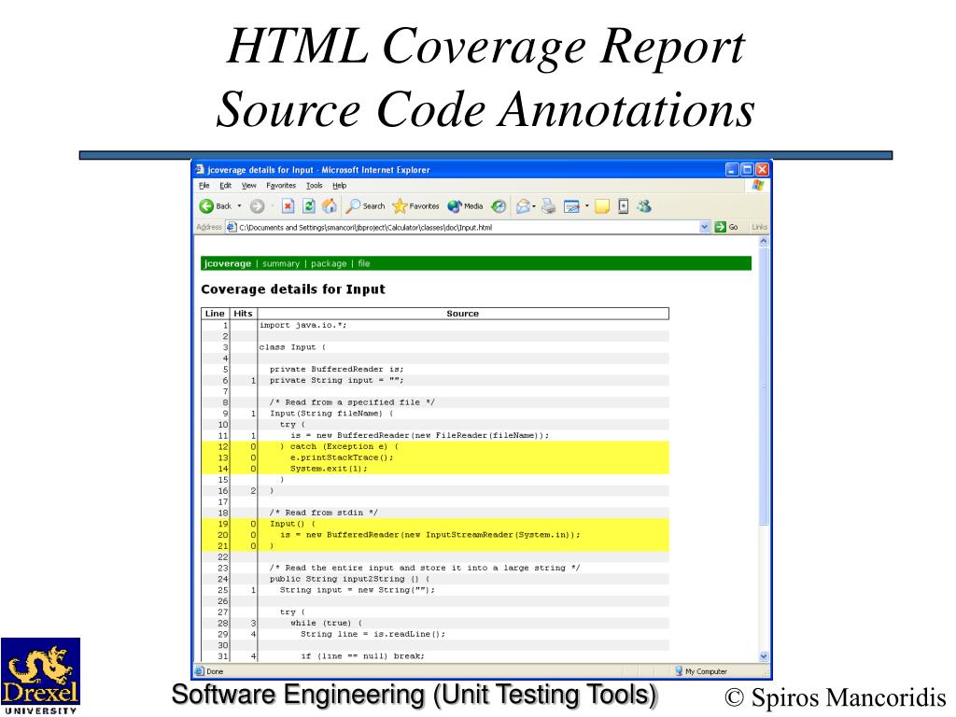Refresh the page with the green arrows icon
Image resolution: width=956 pixels, height=717 pixels.
pyautogui.click(x=309, y=206)
